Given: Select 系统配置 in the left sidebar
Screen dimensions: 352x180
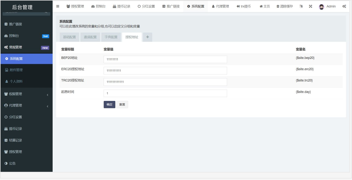Looking at the screenshot, I should coord(26,59).
